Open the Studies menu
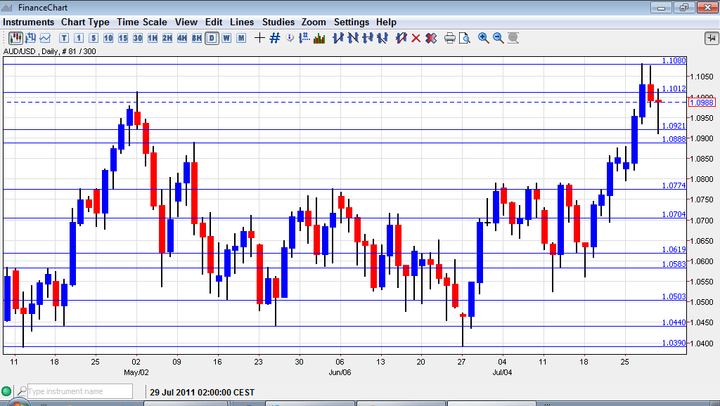Viewport: 720px width, 406px height. (x=278, y=22)
